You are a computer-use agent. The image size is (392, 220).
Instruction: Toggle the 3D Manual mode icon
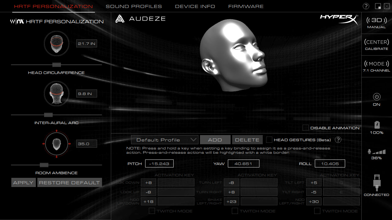tap(377, 20)
